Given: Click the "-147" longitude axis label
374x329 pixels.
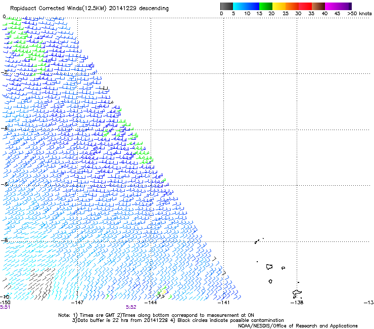Looking at the screenshot, I should click(x=77, y=303).
